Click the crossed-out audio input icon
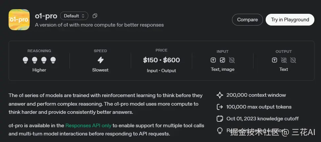This screenshot has height=142, width=321. click(232, 60)
